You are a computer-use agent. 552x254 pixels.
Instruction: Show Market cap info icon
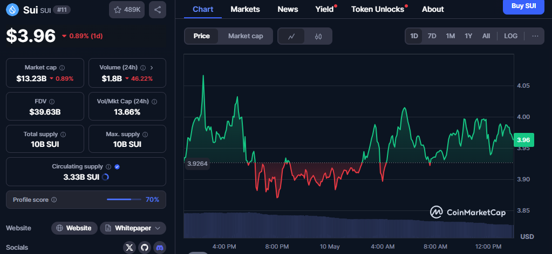62,67
